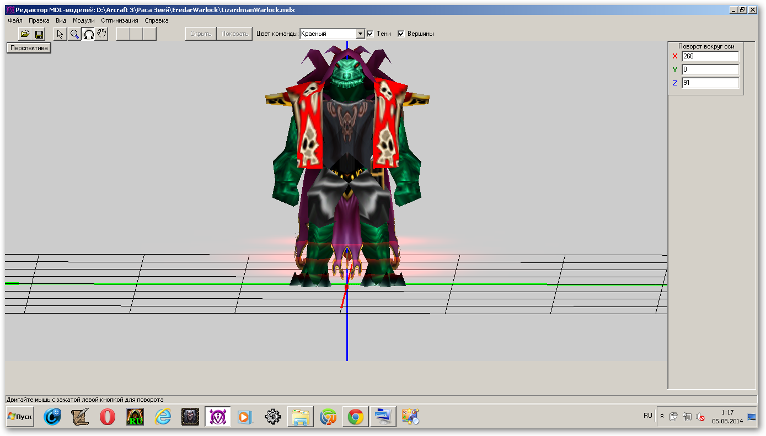Open the Оптимизация menu
The width and height of the screenshot is (766, 436).
coord(120,20)
